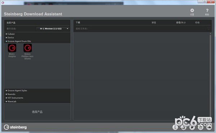216x133 pixels.
Task: Select the Metro Heights drum kit icon
Action: click(12, 48)
